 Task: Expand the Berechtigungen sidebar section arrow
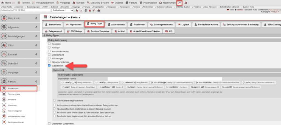pos(36,36)
